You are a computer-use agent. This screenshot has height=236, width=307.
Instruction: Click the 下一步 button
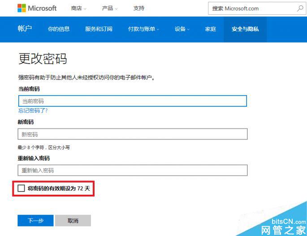(x=35, y=220)
